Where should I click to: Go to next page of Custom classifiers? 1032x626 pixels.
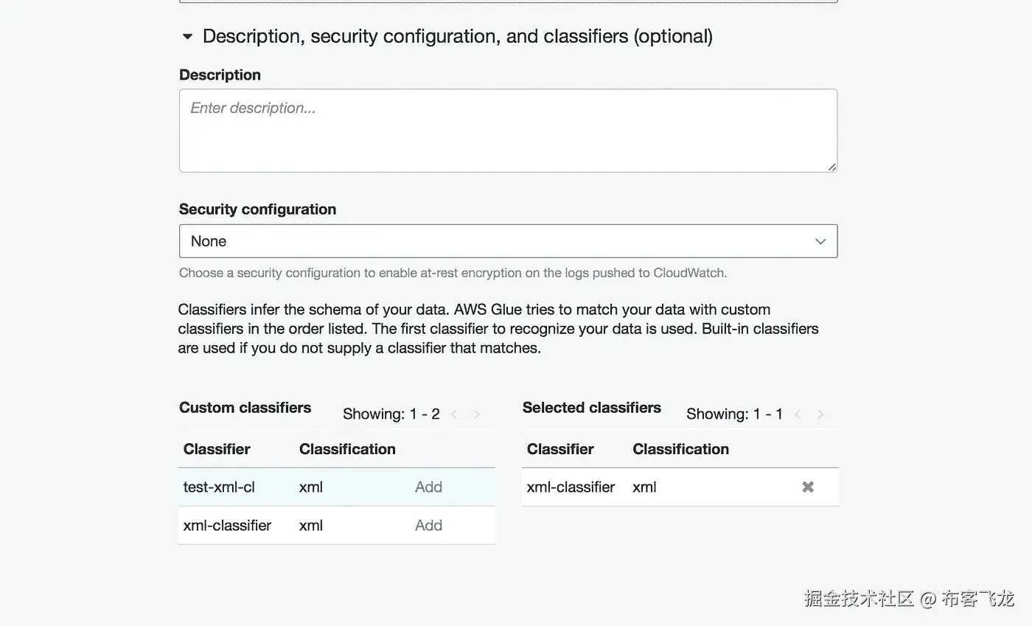pos(477,414)
